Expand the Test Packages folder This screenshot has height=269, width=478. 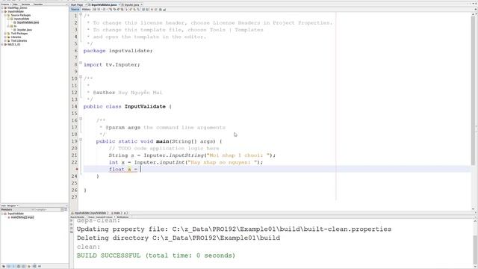click(x=5, y=33)
